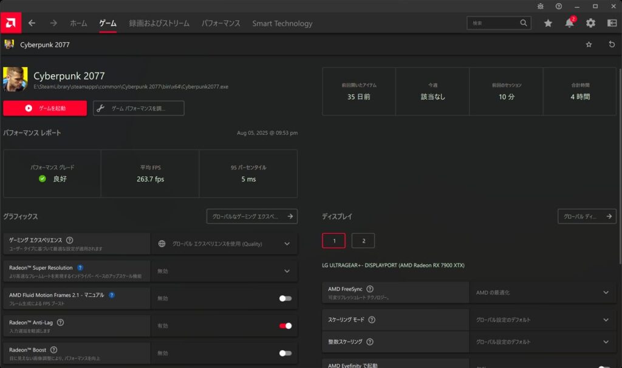The image size is (622, 368).
Task: Click the 35 日前 last opened stat
Action: [x=358, y=97]
